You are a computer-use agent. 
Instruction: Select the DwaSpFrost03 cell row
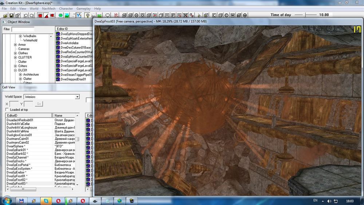[40, 184]
